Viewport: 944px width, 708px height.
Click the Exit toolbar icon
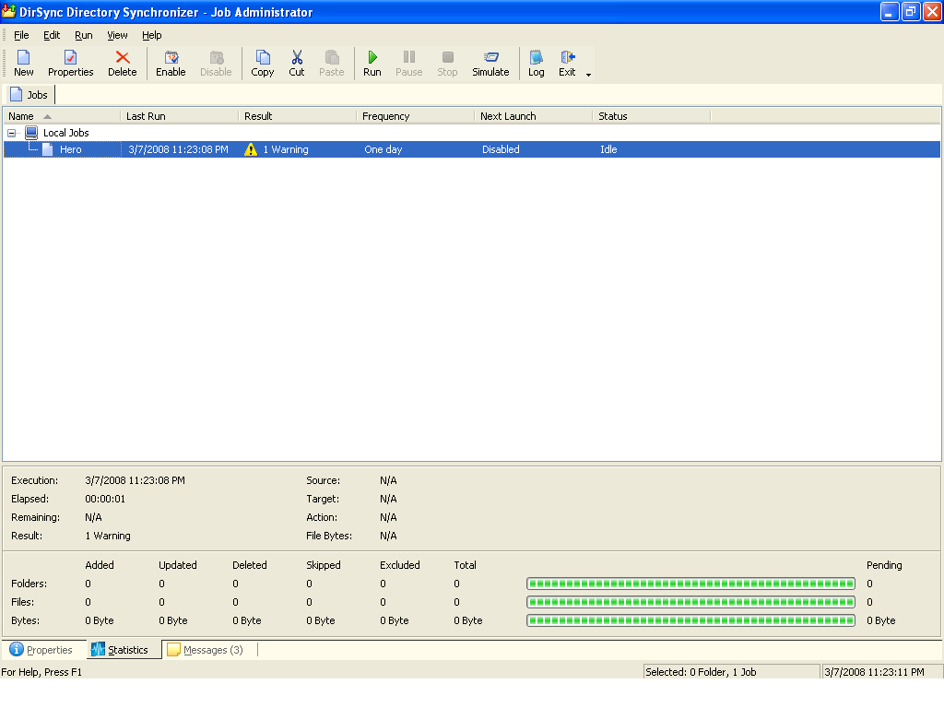click(567, 64)
